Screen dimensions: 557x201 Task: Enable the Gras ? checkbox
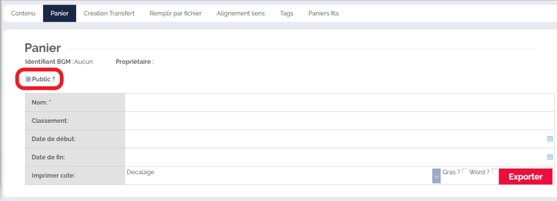(465, 171)
